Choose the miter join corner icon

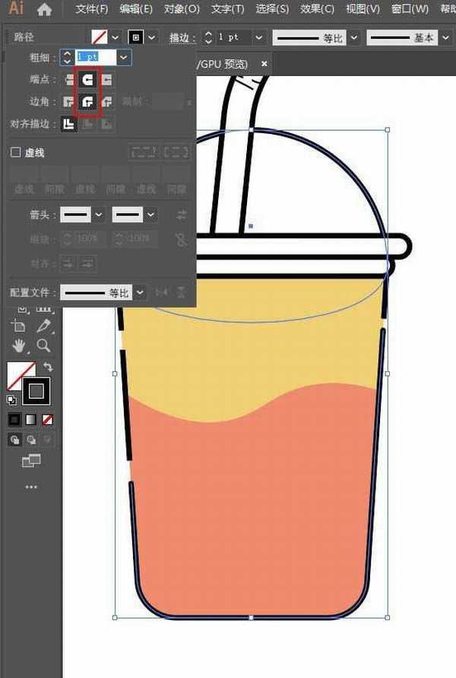pyautogui.click(x=69, y=101)
